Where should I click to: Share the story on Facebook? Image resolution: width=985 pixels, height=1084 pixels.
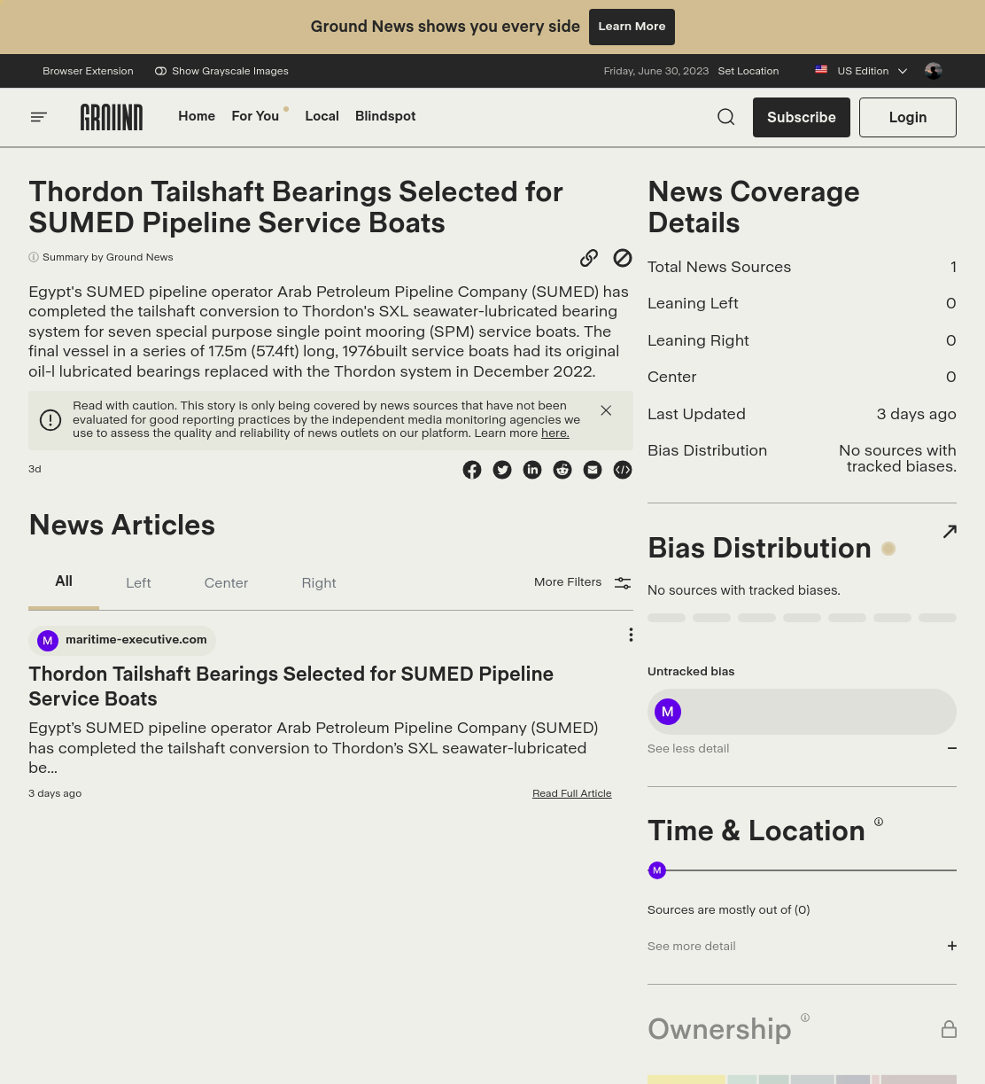(472, 470)
